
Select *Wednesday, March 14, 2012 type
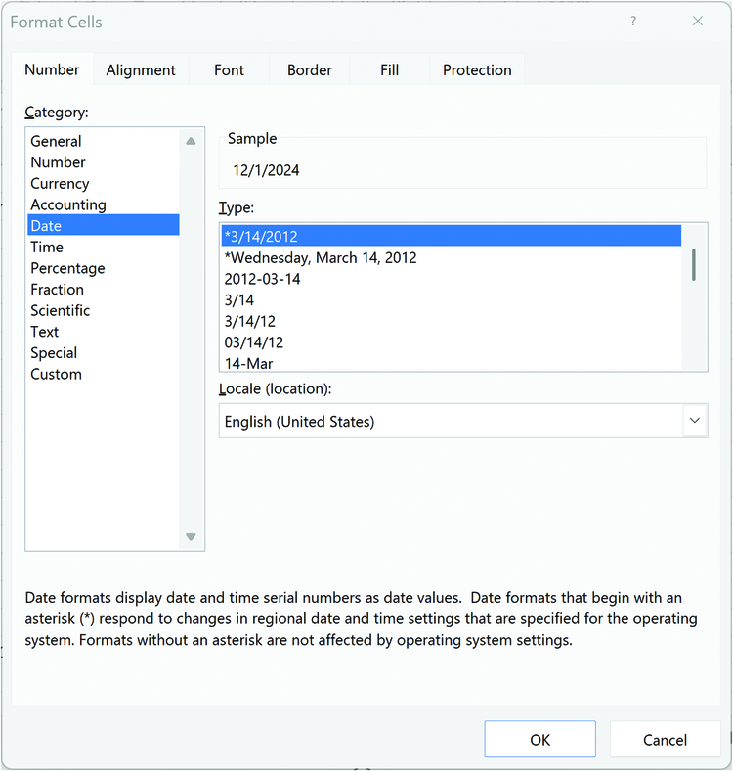click(451, 257)
